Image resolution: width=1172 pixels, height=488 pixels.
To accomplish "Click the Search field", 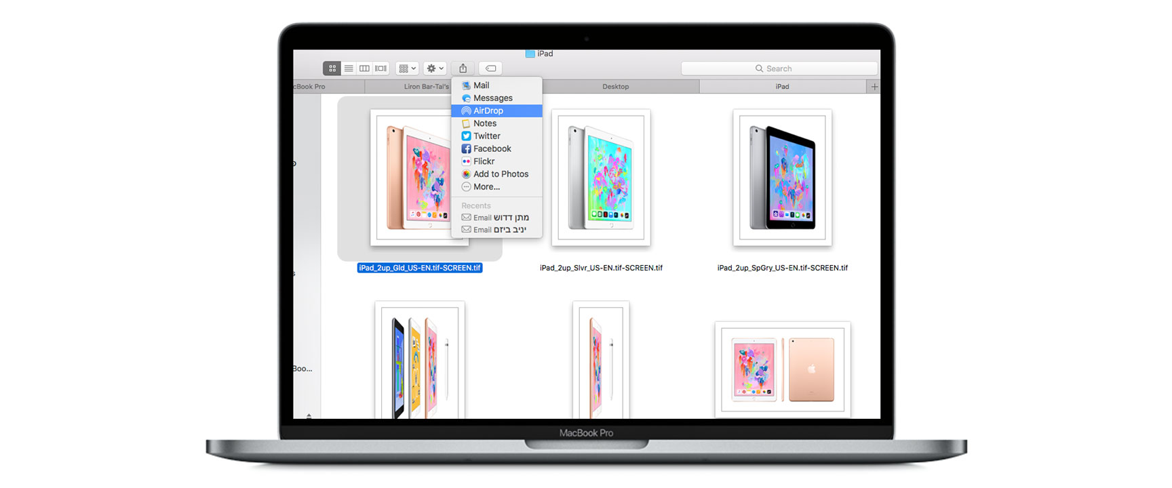I will tap(779, 68).
